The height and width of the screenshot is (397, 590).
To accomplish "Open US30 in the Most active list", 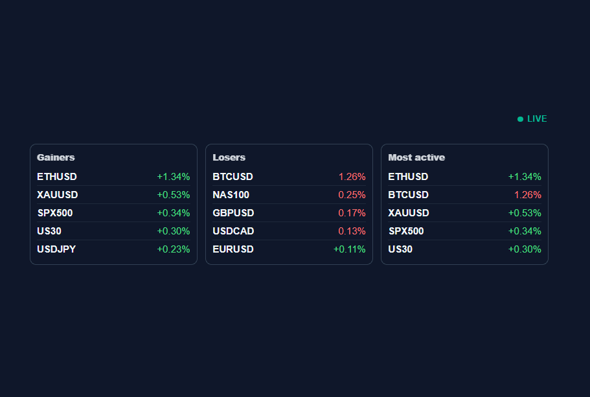I will point(400,249).
